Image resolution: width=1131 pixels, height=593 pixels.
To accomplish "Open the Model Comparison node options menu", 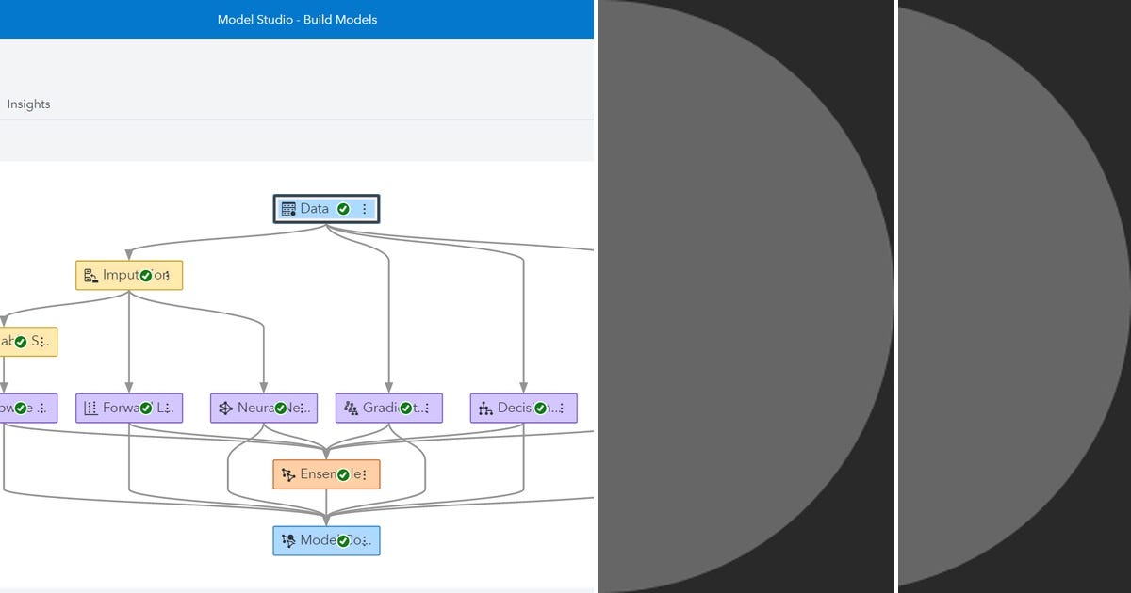I will tap(366, 540).
